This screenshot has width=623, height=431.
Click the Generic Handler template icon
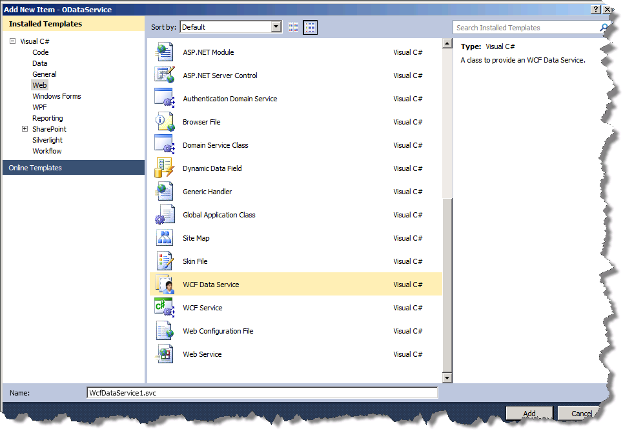point(165,191)
